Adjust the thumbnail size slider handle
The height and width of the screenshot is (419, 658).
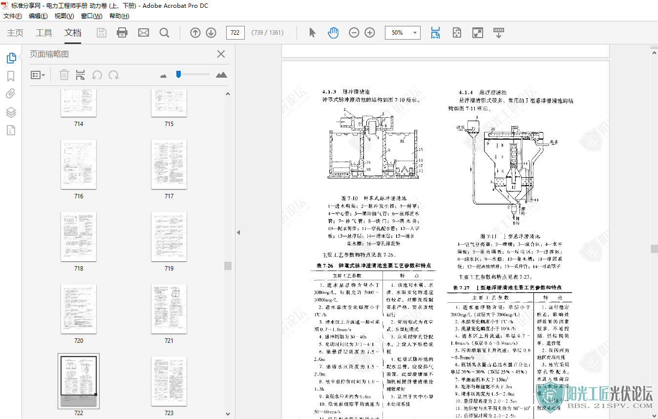[x=179, y=74]
